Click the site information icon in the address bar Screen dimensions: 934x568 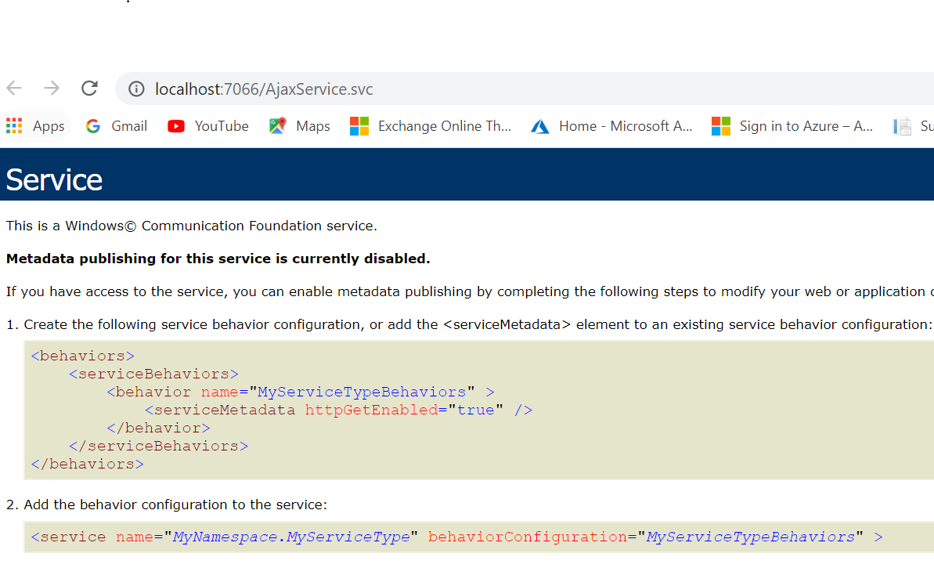coord(135,89)
